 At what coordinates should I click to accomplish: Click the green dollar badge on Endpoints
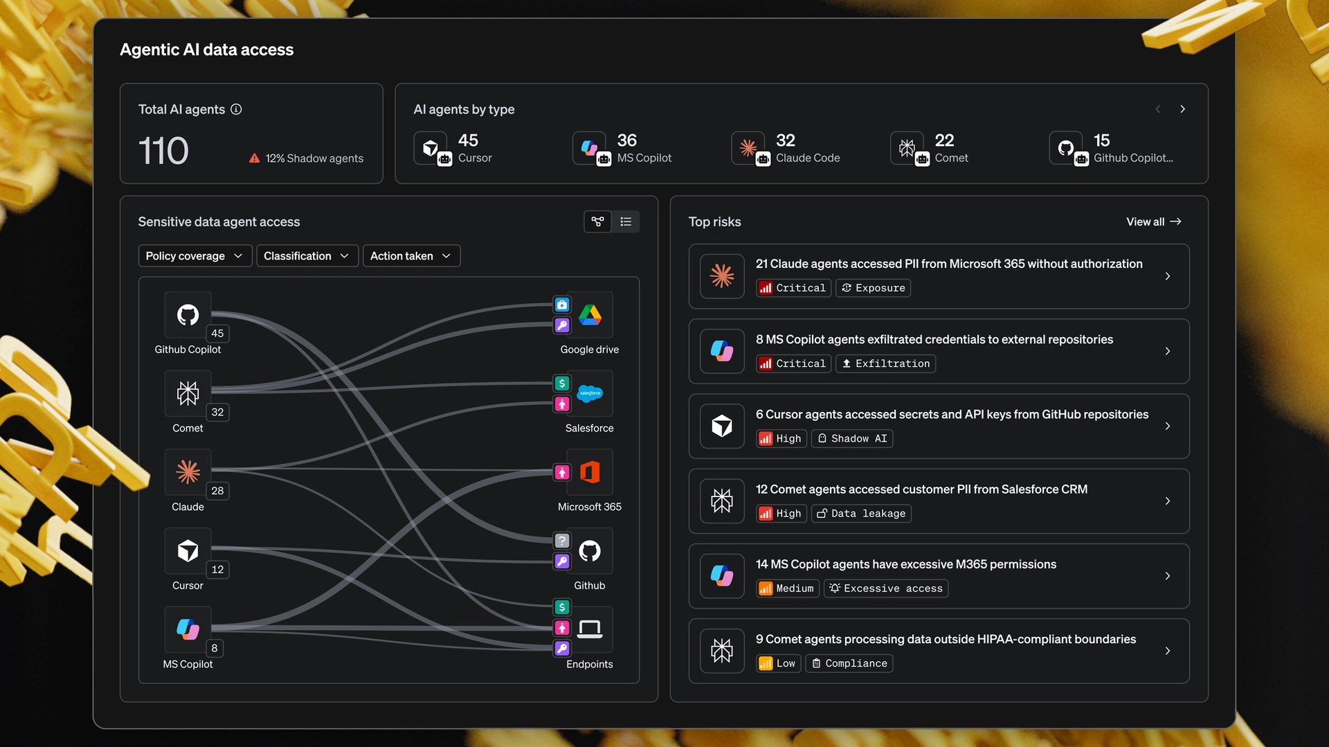click(x=562, y=607)
